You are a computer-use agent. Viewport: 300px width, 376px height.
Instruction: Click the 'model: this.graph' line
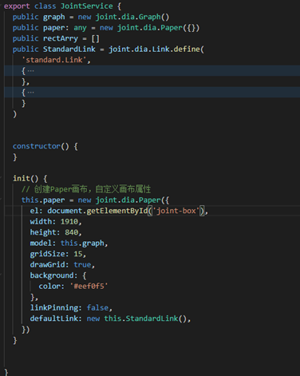pyautogui.click(x=69, y=243)
